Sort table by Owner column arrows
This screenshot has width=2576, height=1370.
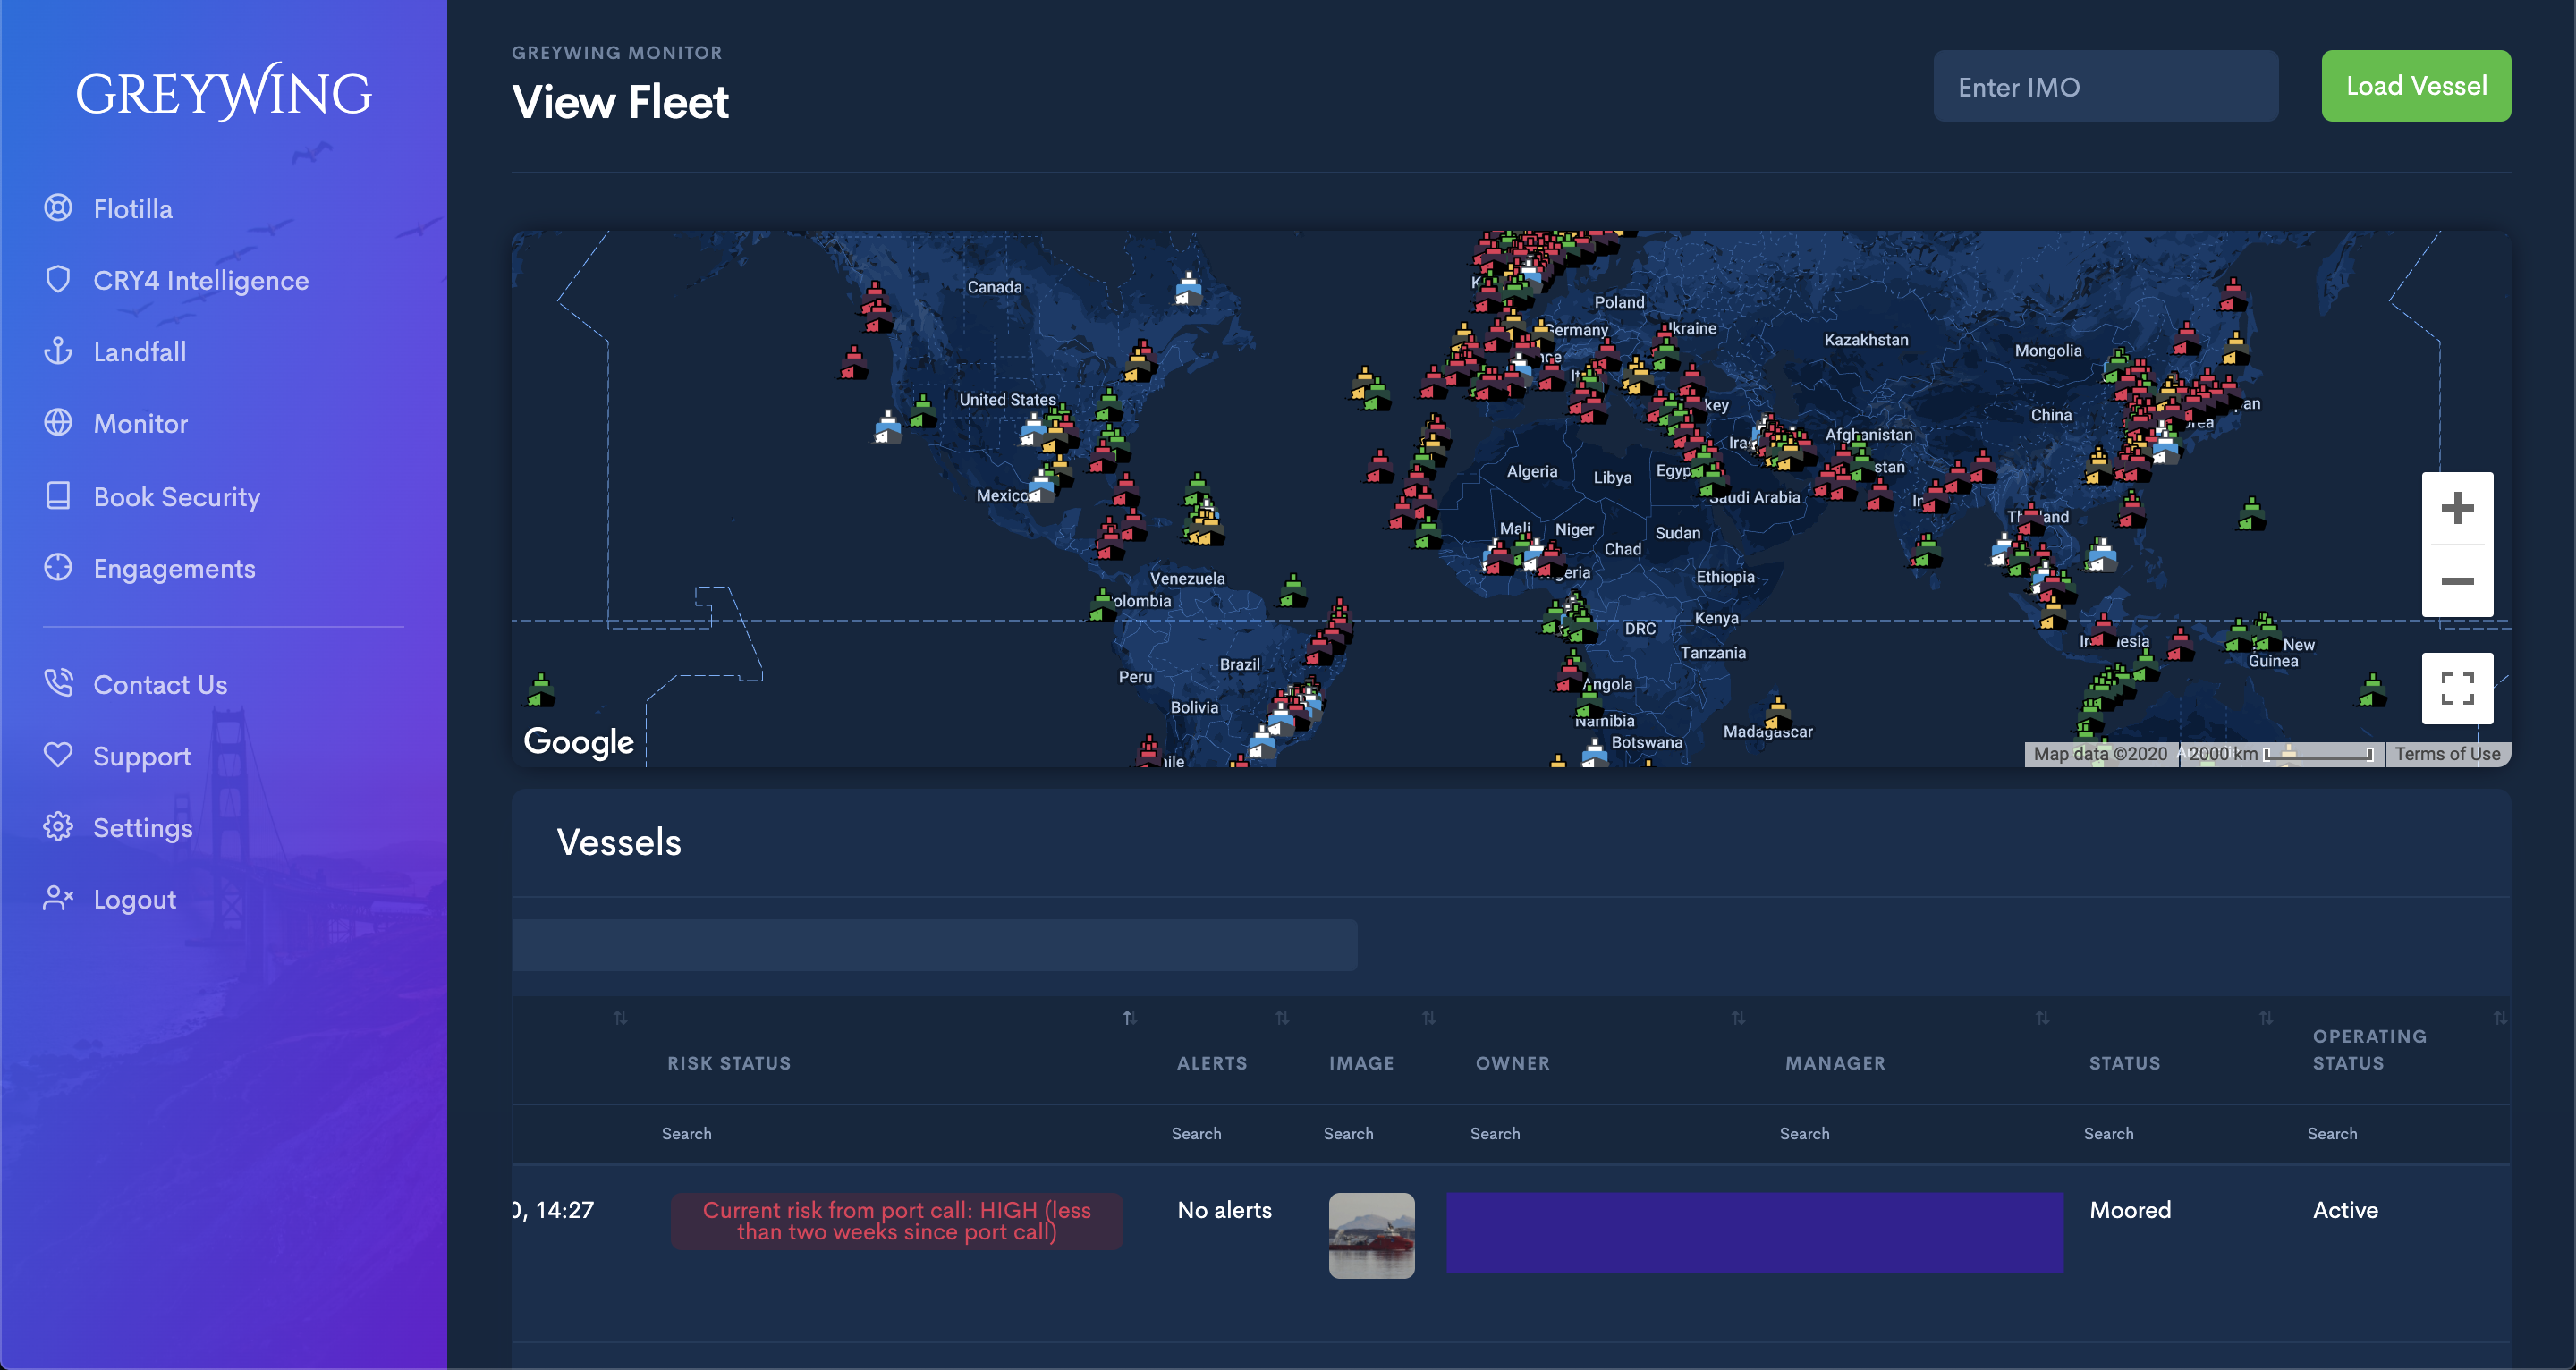click(1738, 1018)
